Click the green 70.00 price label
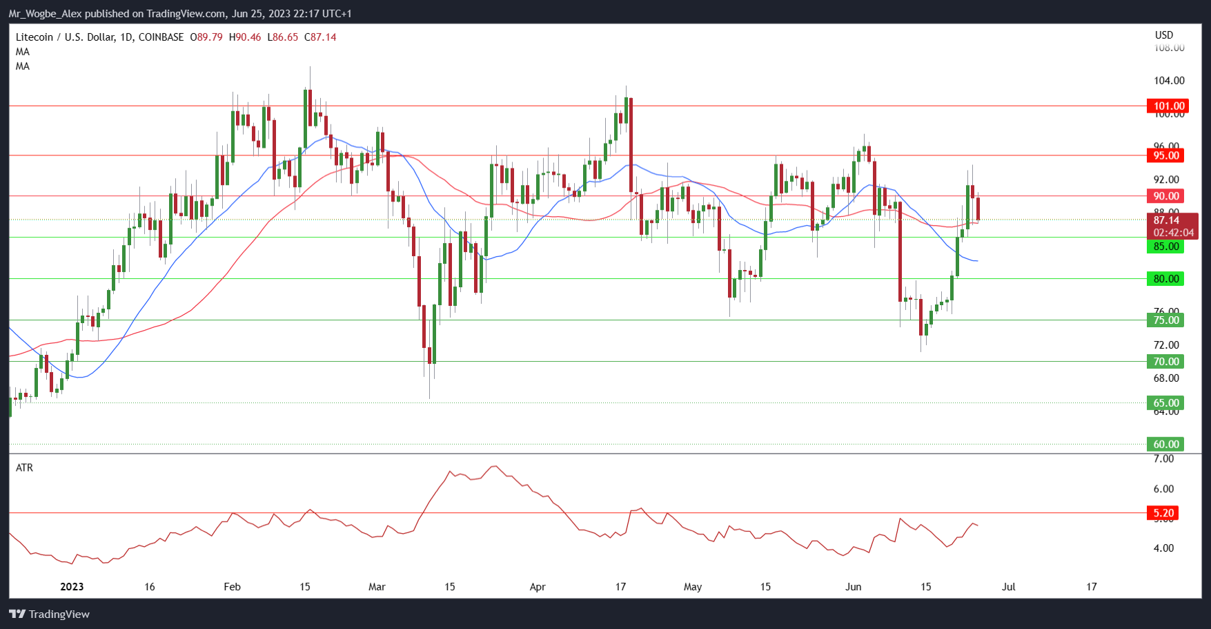Screen dimensions: 1211x629 [x=1166, y=362]
